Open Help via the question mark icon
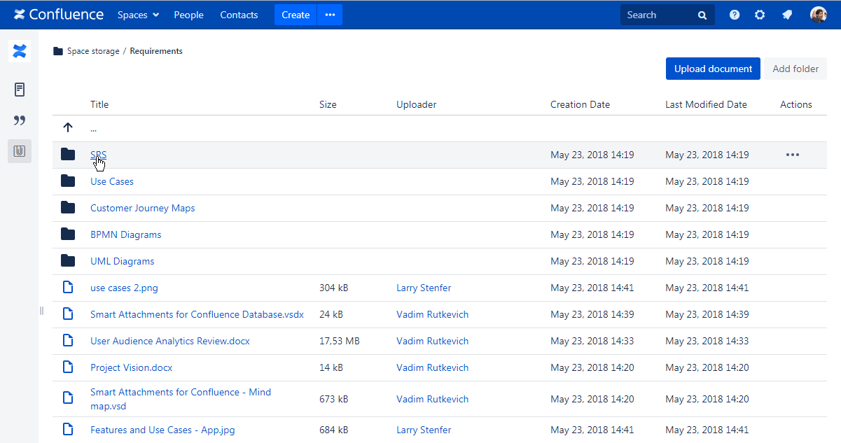The image size is (841, 443). coord(734,14)
